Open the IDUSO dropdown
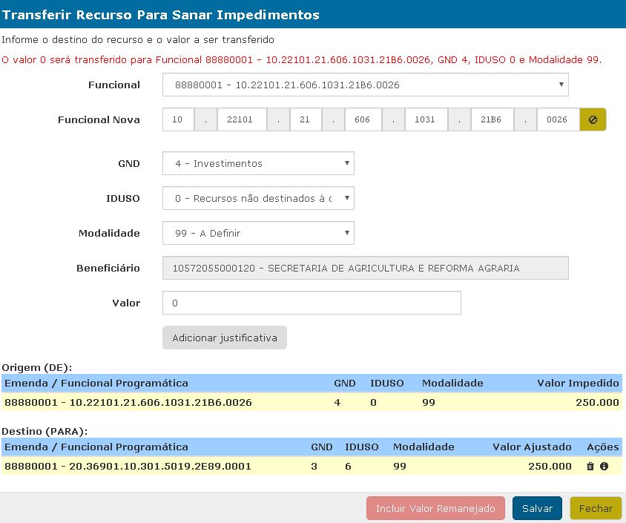Screen dimensions: 626x523 pyautogui.click(x=258, y=198)
